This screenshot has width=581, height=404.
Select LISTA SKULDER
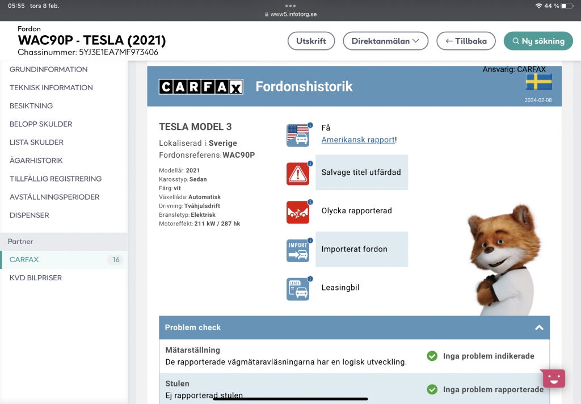pos(36,142)
